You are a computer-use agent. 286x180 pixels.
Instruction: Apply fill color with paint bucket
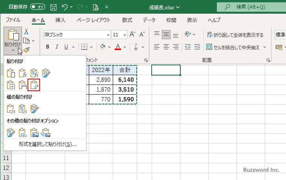click(103, 47)
